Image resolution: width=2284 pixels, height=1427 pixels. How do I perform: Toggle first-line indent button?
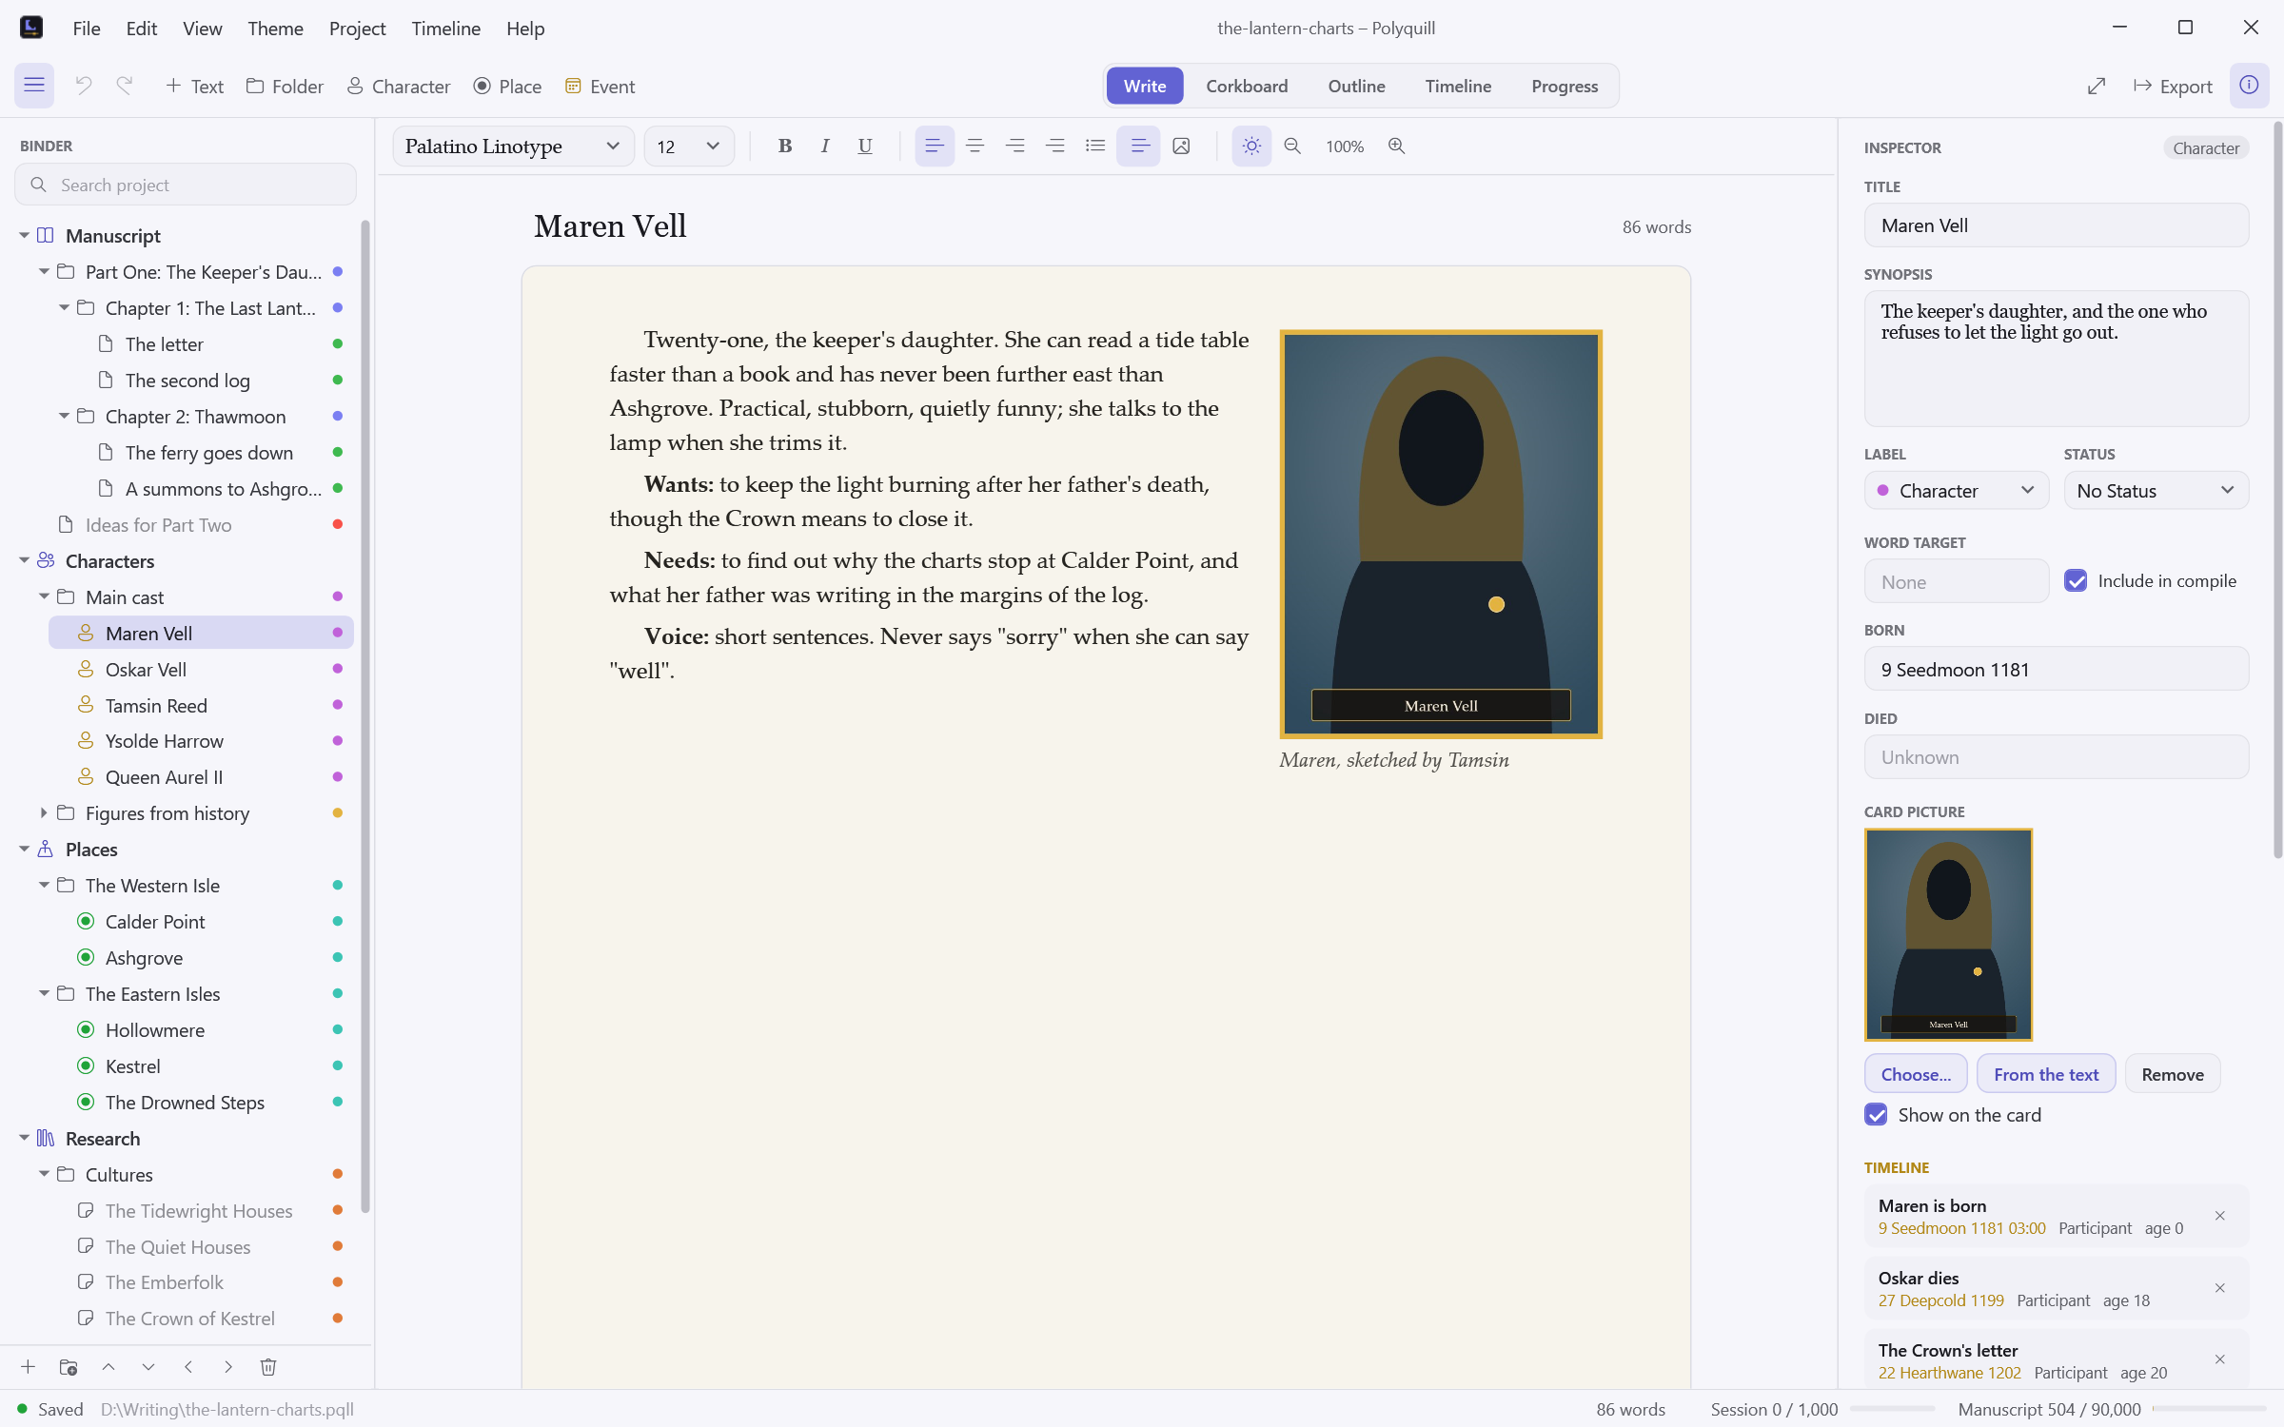(1138, 146)
